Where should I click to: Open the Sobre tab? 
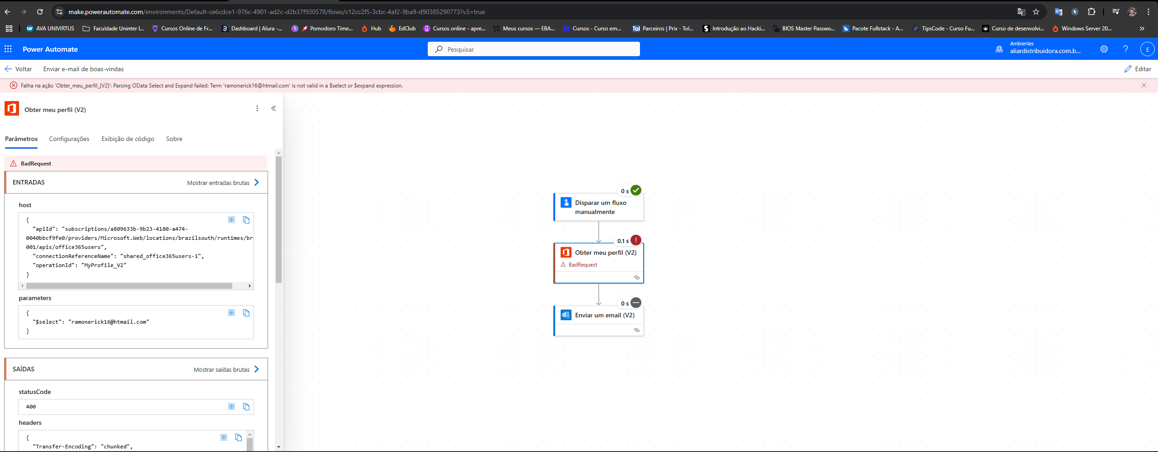[174, 139]
